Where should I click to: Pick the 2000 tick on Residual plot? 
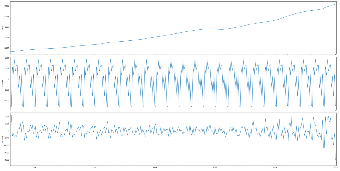[x=7, y=117]
